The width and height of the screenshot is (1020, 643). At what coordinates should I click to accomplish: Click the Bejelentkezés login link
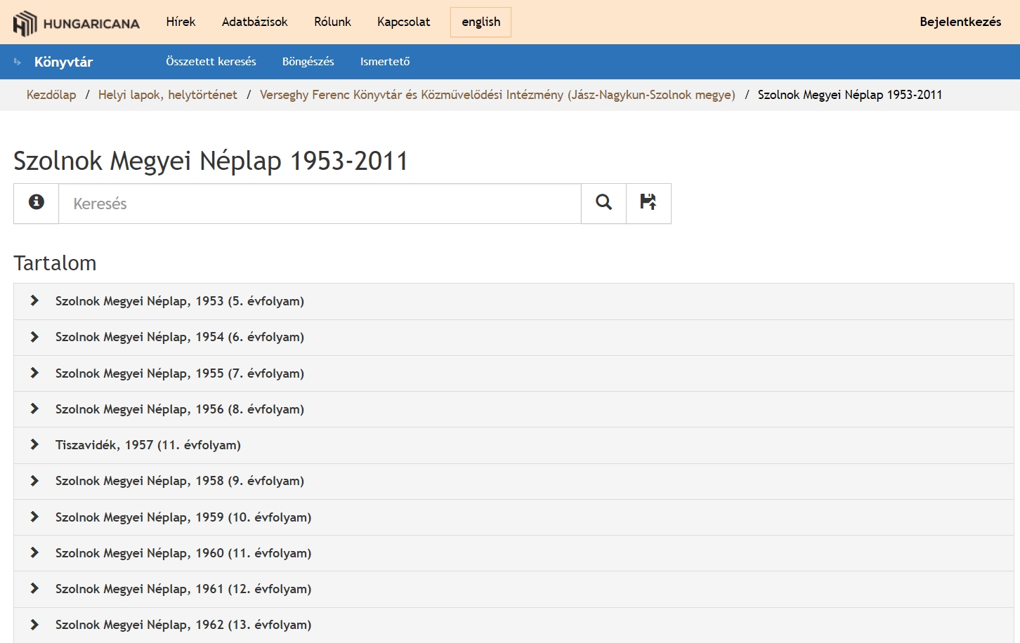(x=960, y=22)
